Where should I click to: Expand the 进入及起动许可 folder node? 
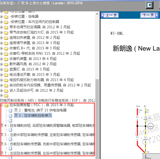(1, 91)
